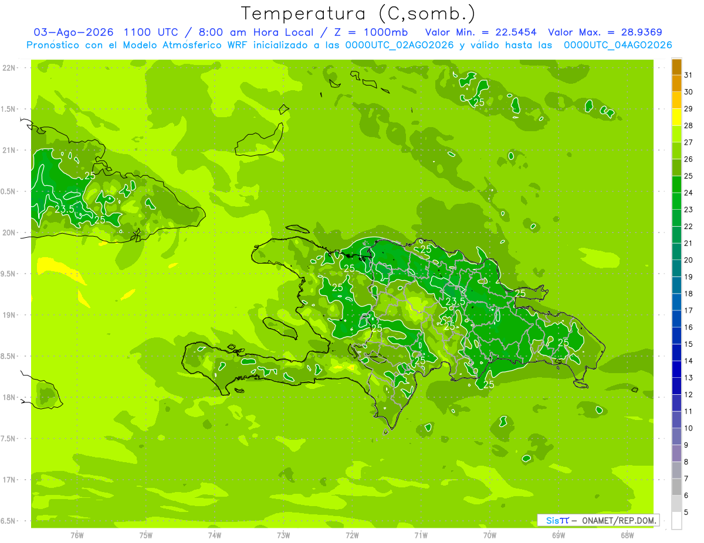Click the white swatch below 5

[677, 521]
